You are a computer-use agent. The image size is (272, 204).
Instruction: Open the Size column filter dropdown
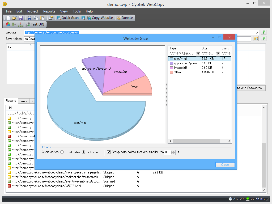(x=218, y=54)
